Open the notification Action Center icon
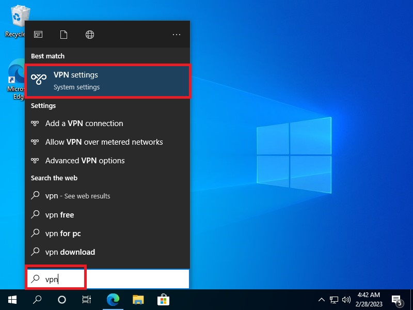The width and height of the screenshot is (413, 310). [x=397, y=300]
